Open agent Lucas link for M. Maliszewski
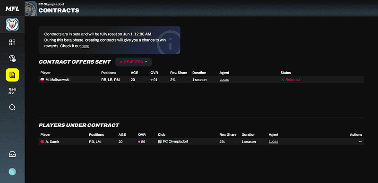This screenshot has height=183, width=378. pos(224,80)
